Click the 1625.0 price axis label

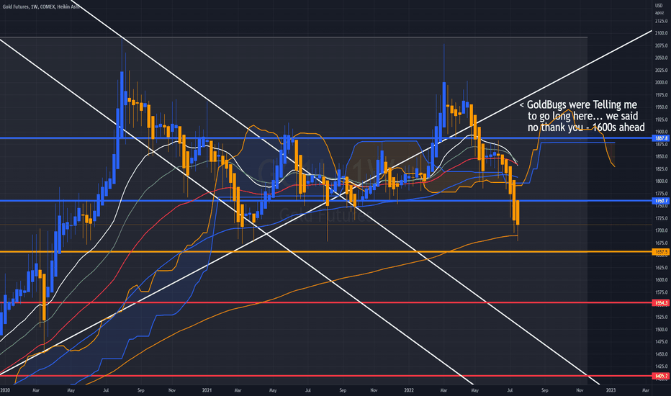click(661, 268)
